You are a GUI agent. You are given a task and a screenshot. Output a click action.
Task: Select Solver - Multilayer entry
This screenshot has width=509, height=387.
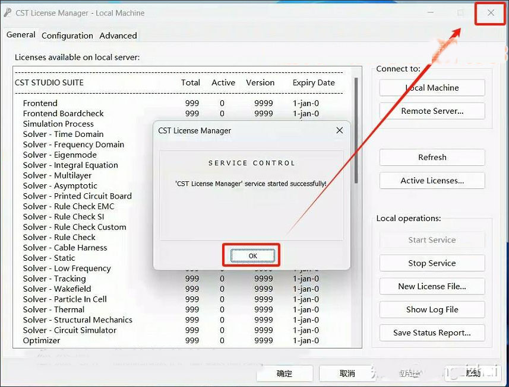point(57,175)
